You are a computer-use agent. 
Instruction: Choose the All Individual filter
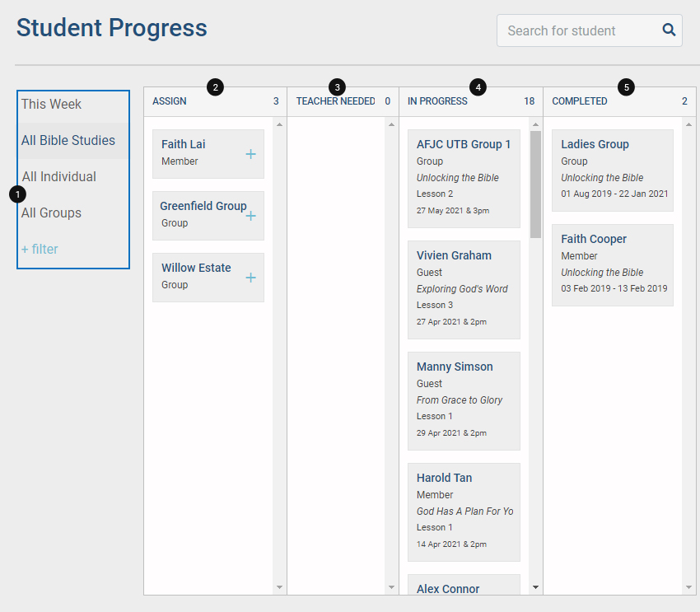pos(73,177)
